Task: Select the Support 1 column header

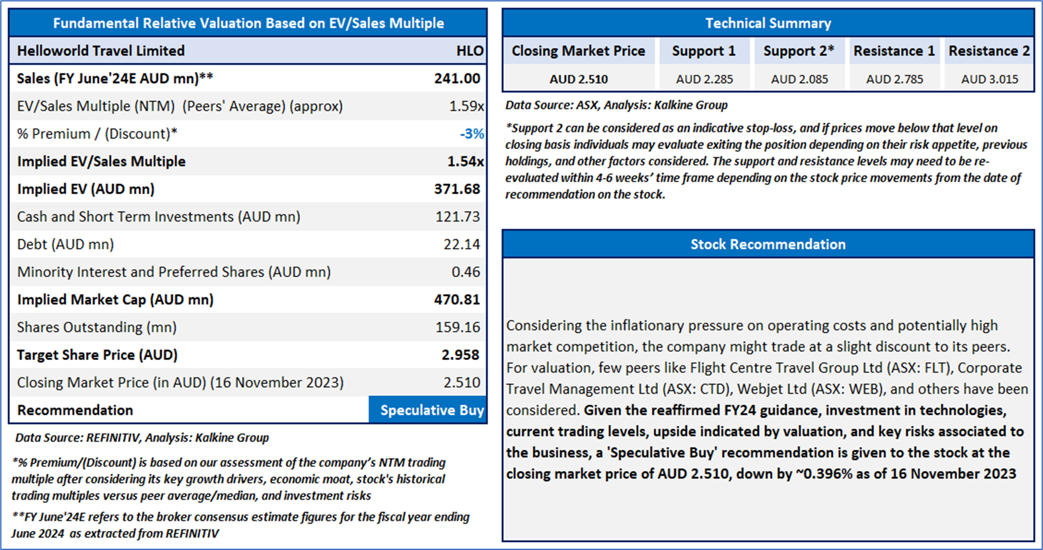Action: [703, 51]
